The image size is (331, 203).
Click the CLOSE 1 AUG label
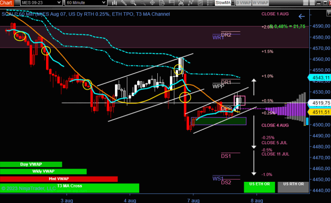275,14
